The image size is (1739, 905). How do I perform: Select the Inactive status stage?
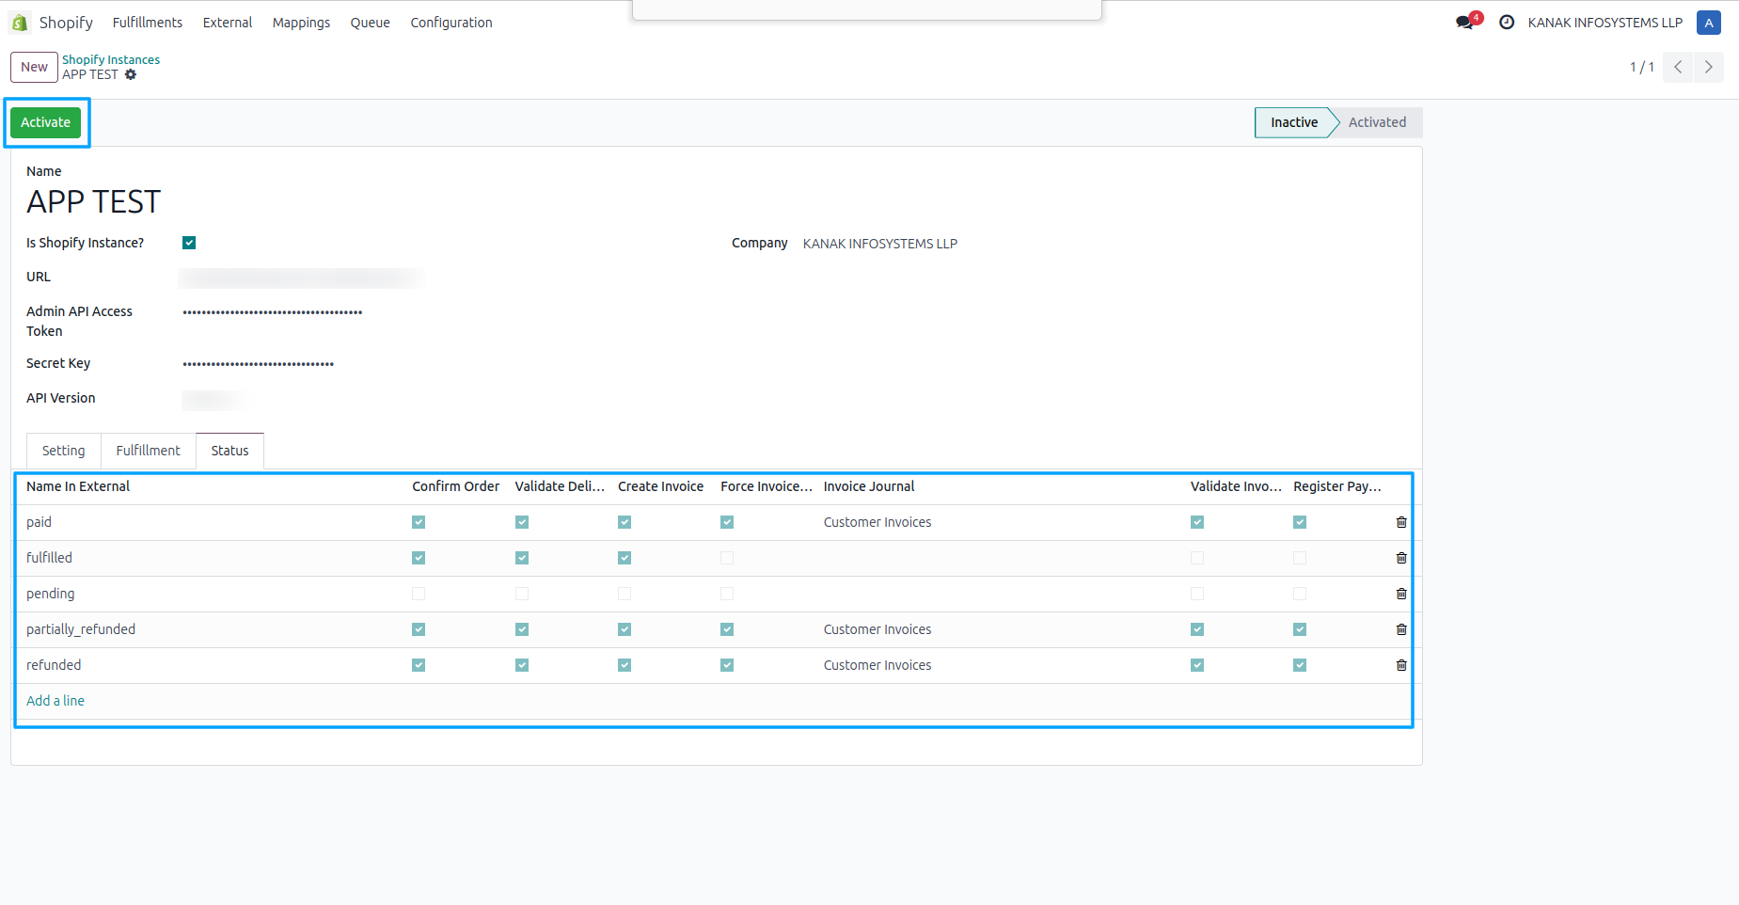pyautogui.click(x=1294, y=122)
